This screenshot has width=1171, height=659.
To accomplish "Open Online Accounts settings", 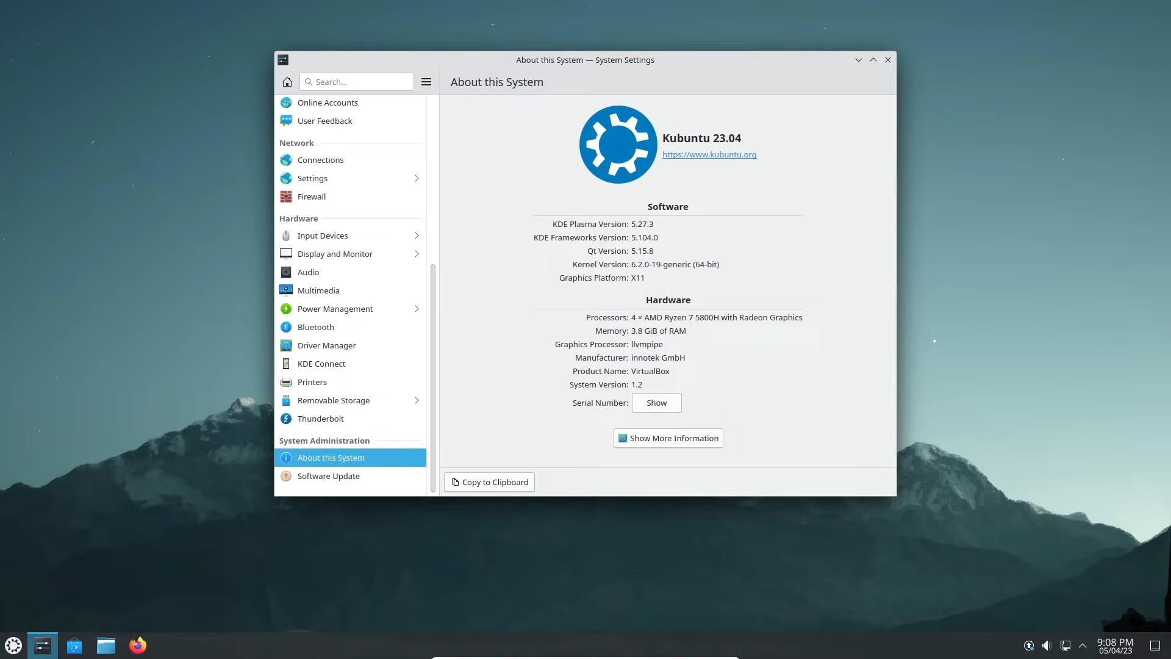I will (x=328, y=103).
